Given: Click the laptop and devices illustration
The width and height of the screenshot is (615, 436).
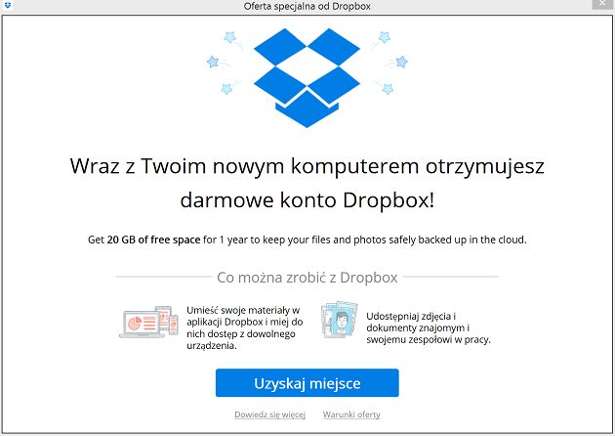Looking at the screenshot, I should (x=148, y=322).
